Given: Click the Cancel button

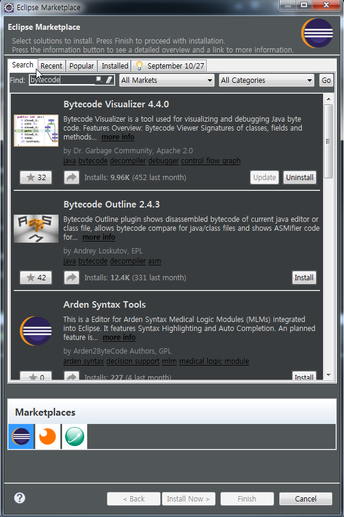Looking at the screenshot, I should 306,499.
